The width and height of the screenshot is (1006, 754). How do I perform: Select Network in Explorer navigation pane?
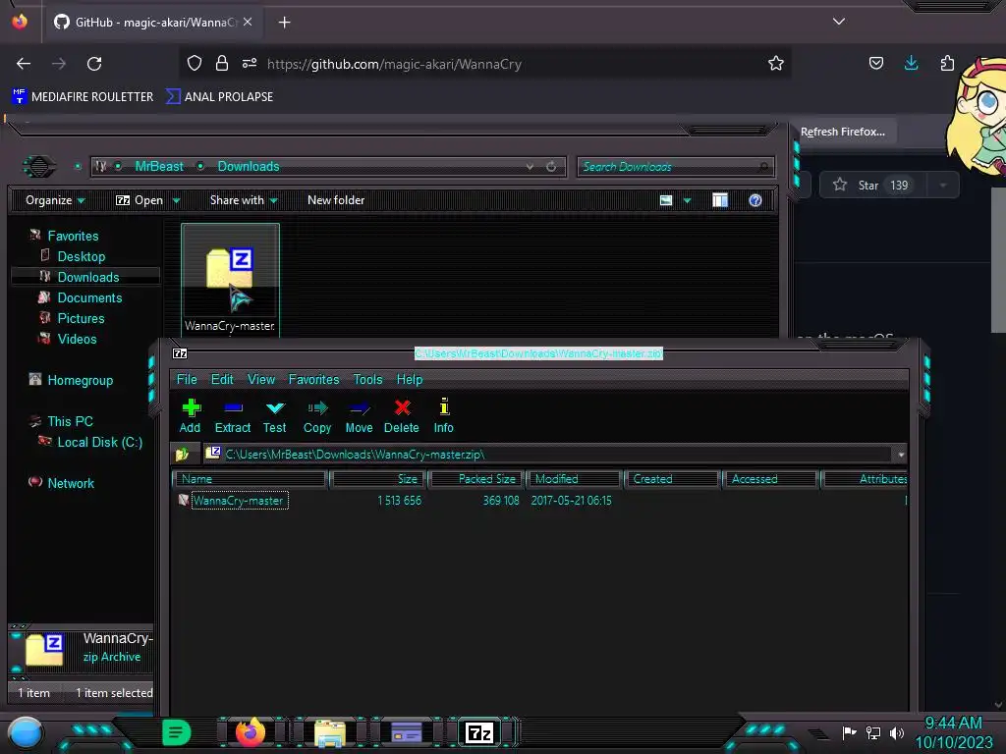pyautogui.click(x=71, y=483)
